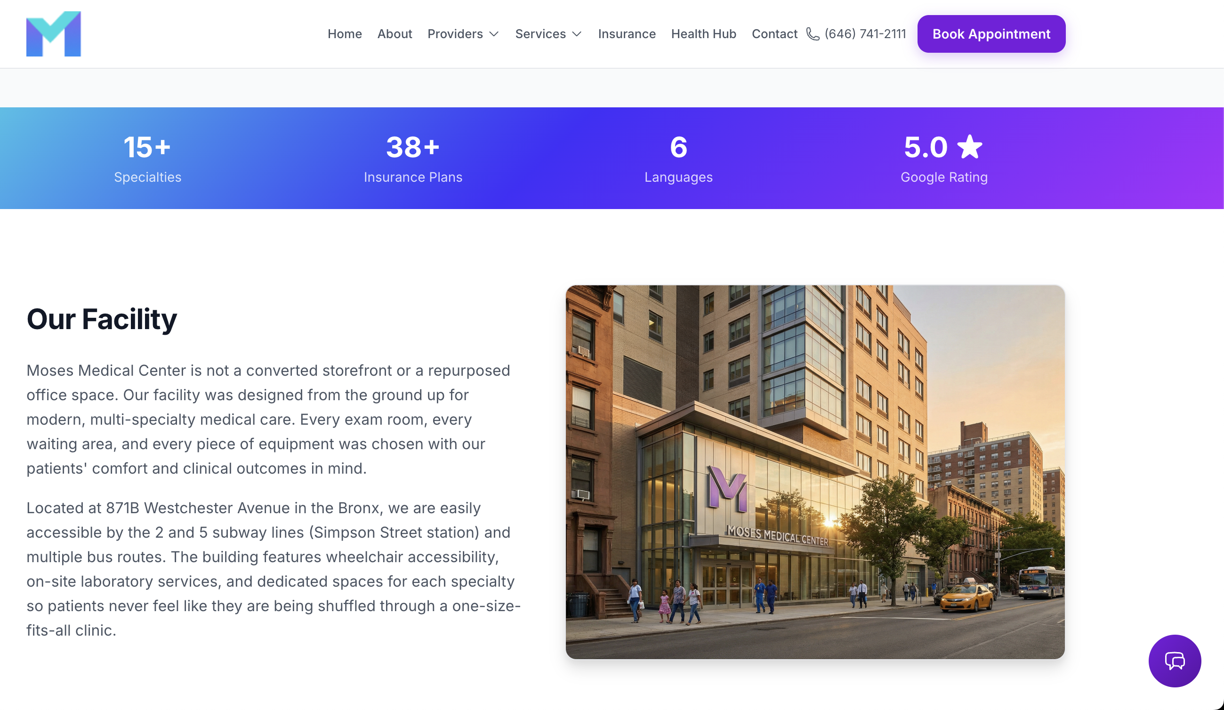Click the phone handset icon
1224x710 pixels.
(813, 34)
